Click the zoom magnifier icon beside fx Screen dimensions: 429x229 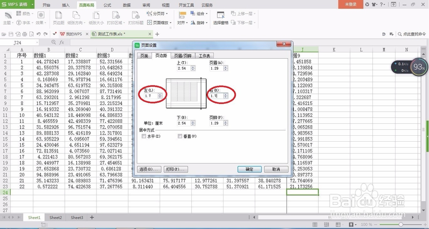point(54,42)
